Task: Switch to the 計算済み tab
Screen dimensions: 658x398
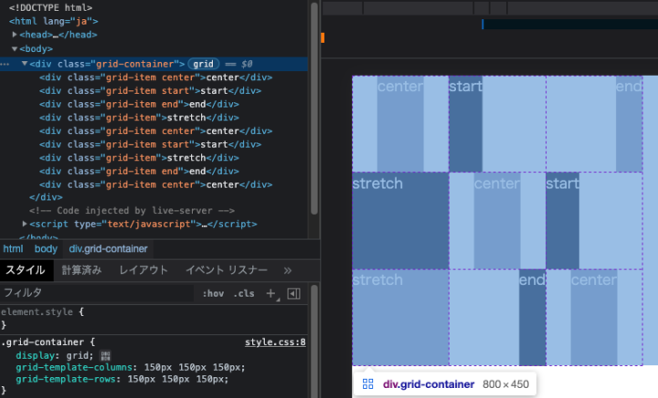Action: point(82,270)
